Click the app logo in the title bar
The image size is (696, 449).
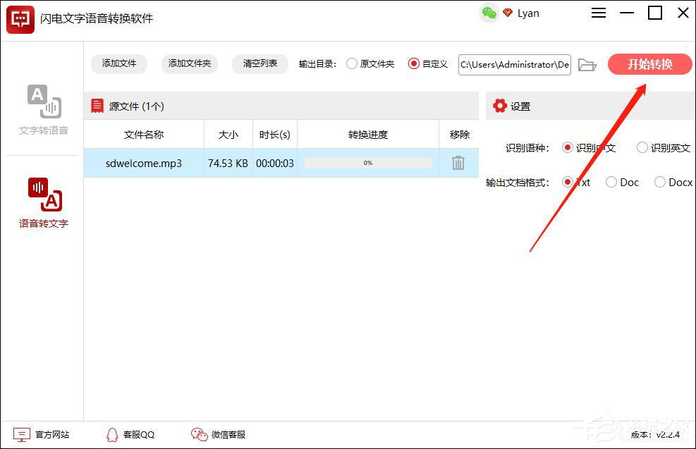point(20,19)
